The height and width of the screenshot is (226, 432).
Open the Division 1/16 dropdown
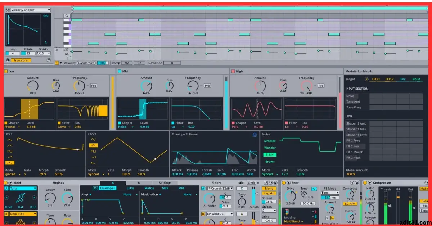[43, 53]
